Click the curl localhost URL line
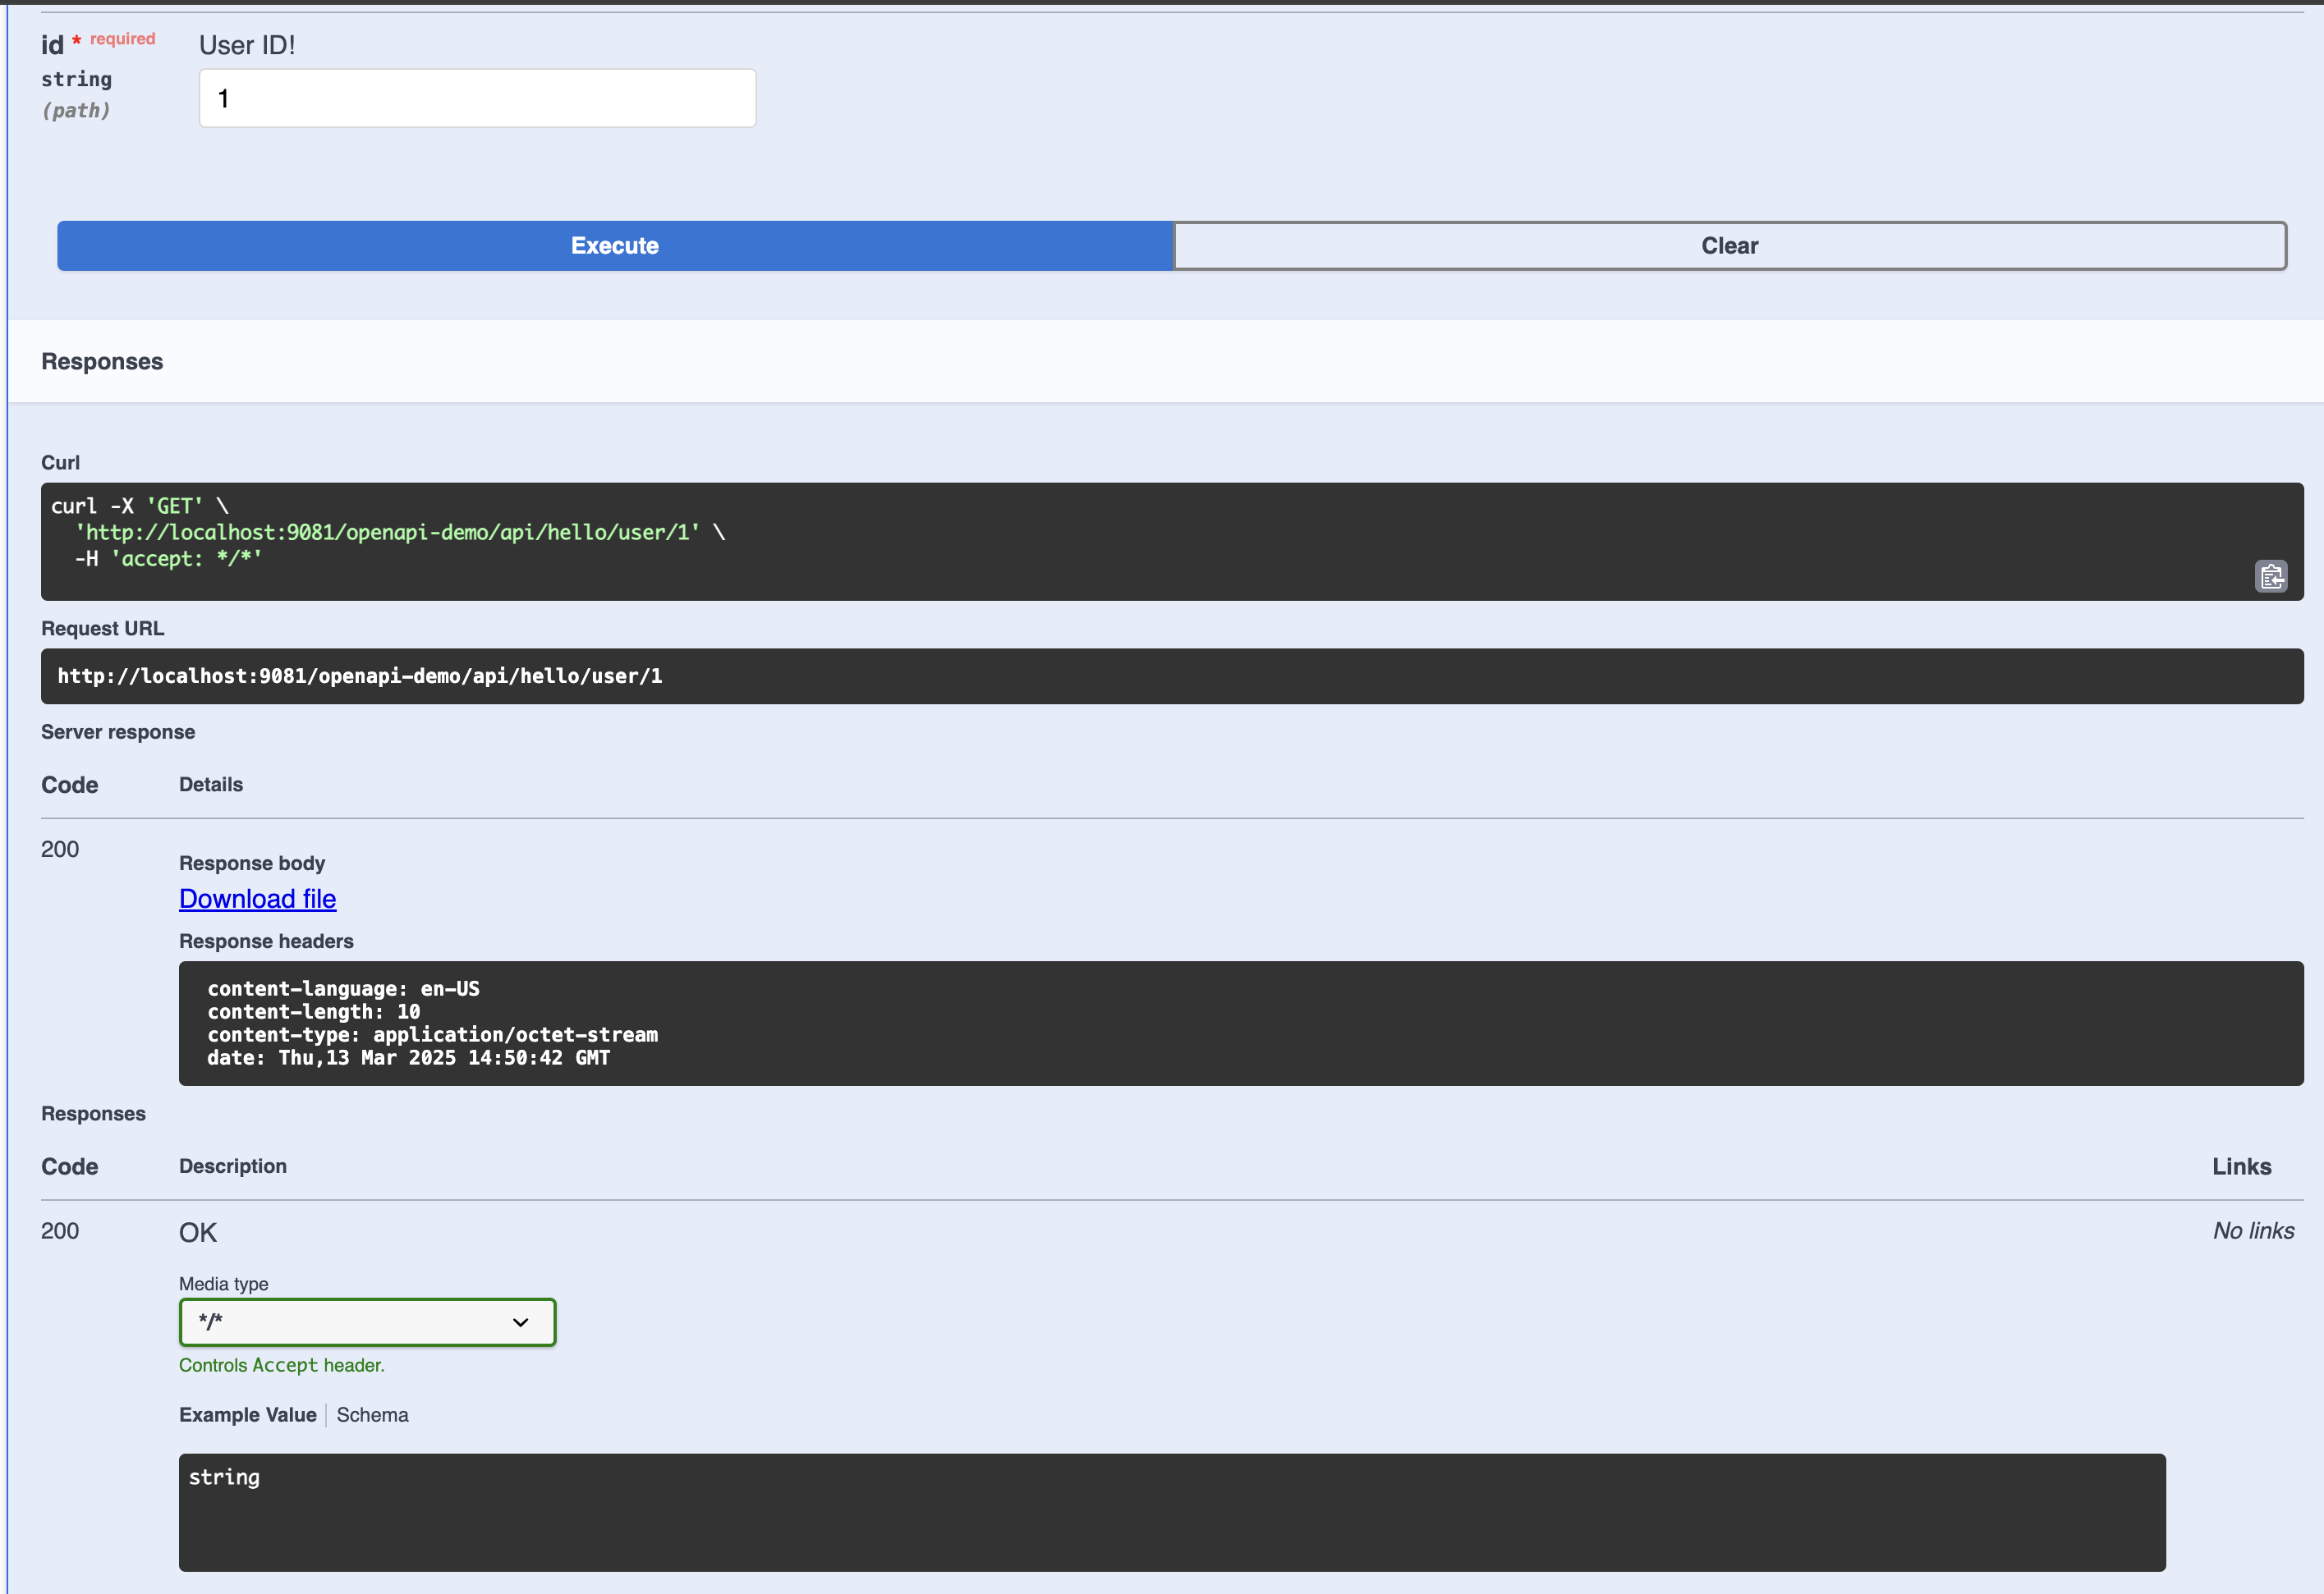 coord(388,533)
